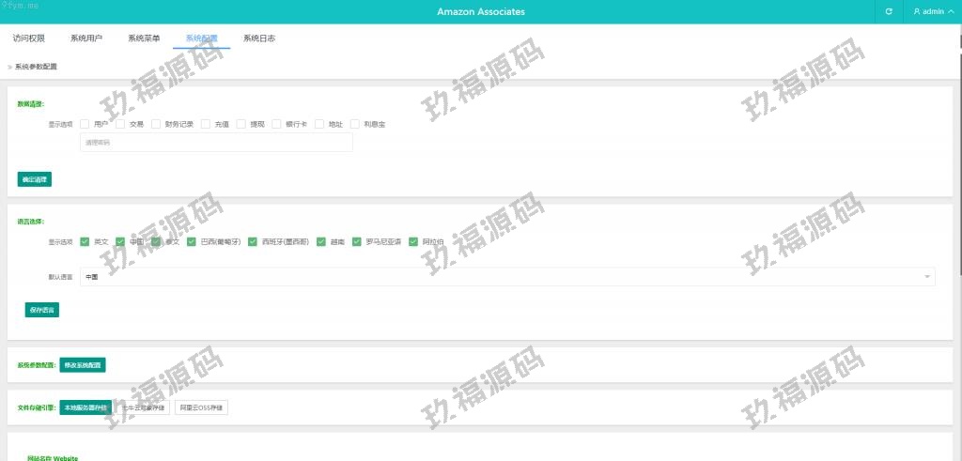Open the 默认语言 default language dropdown
962x461 pixels.
coord(507,277)
